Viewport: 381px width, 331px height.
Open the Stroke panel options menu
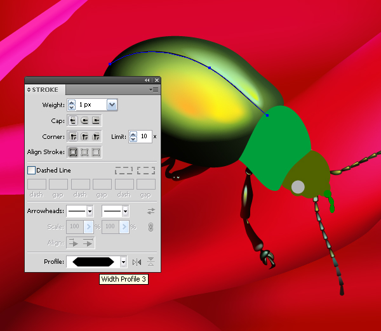coord(154,90)
